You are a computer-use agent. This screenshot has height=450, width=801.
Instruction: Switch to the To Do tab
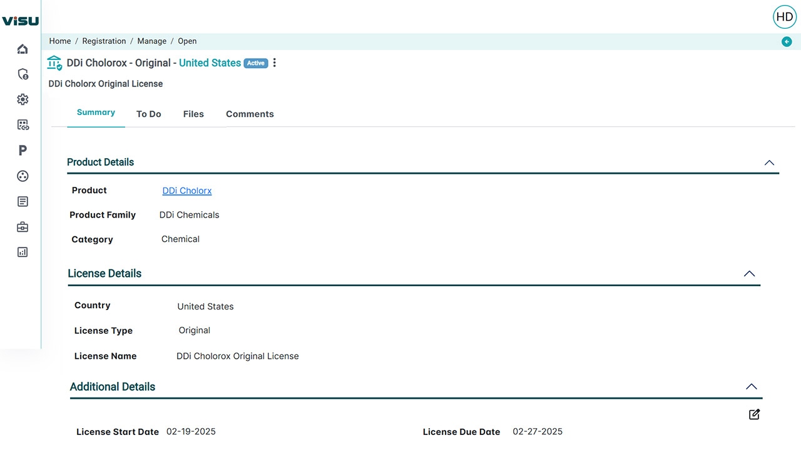click(x=149, y=114)
